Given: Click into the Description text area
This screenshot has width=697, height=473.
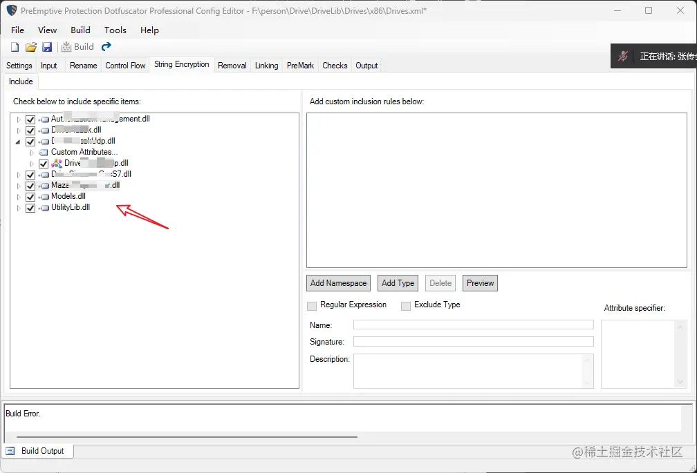Looking at the screenshot, I should 474,371.
